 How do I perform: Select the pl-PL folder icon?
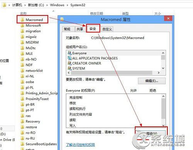[x=22, y=87]
